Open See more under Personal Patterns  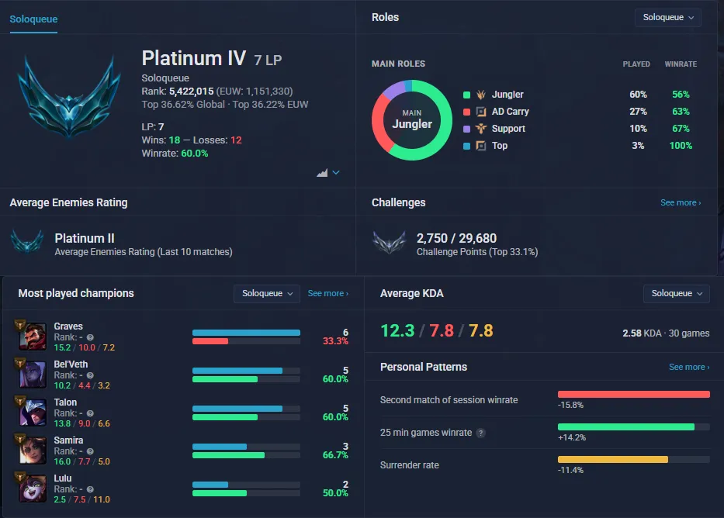coord(689,367)
